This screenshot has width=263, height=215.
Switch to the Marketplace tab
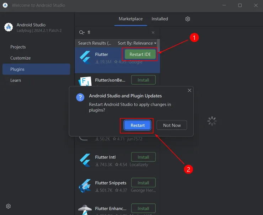click(x=131, y=19)
